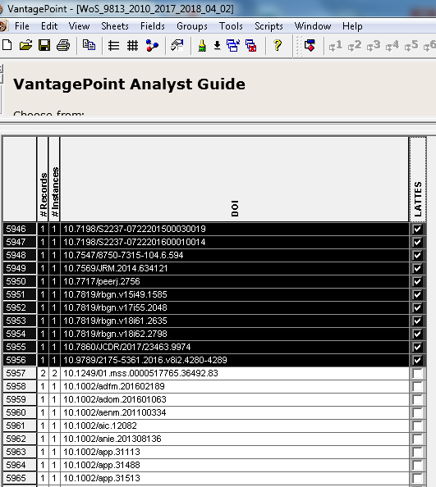Select DOI 10.7819/rbgn.v15i49.1585
The width and height of the screenshot is (436, 487).
(x=235, y=294)
